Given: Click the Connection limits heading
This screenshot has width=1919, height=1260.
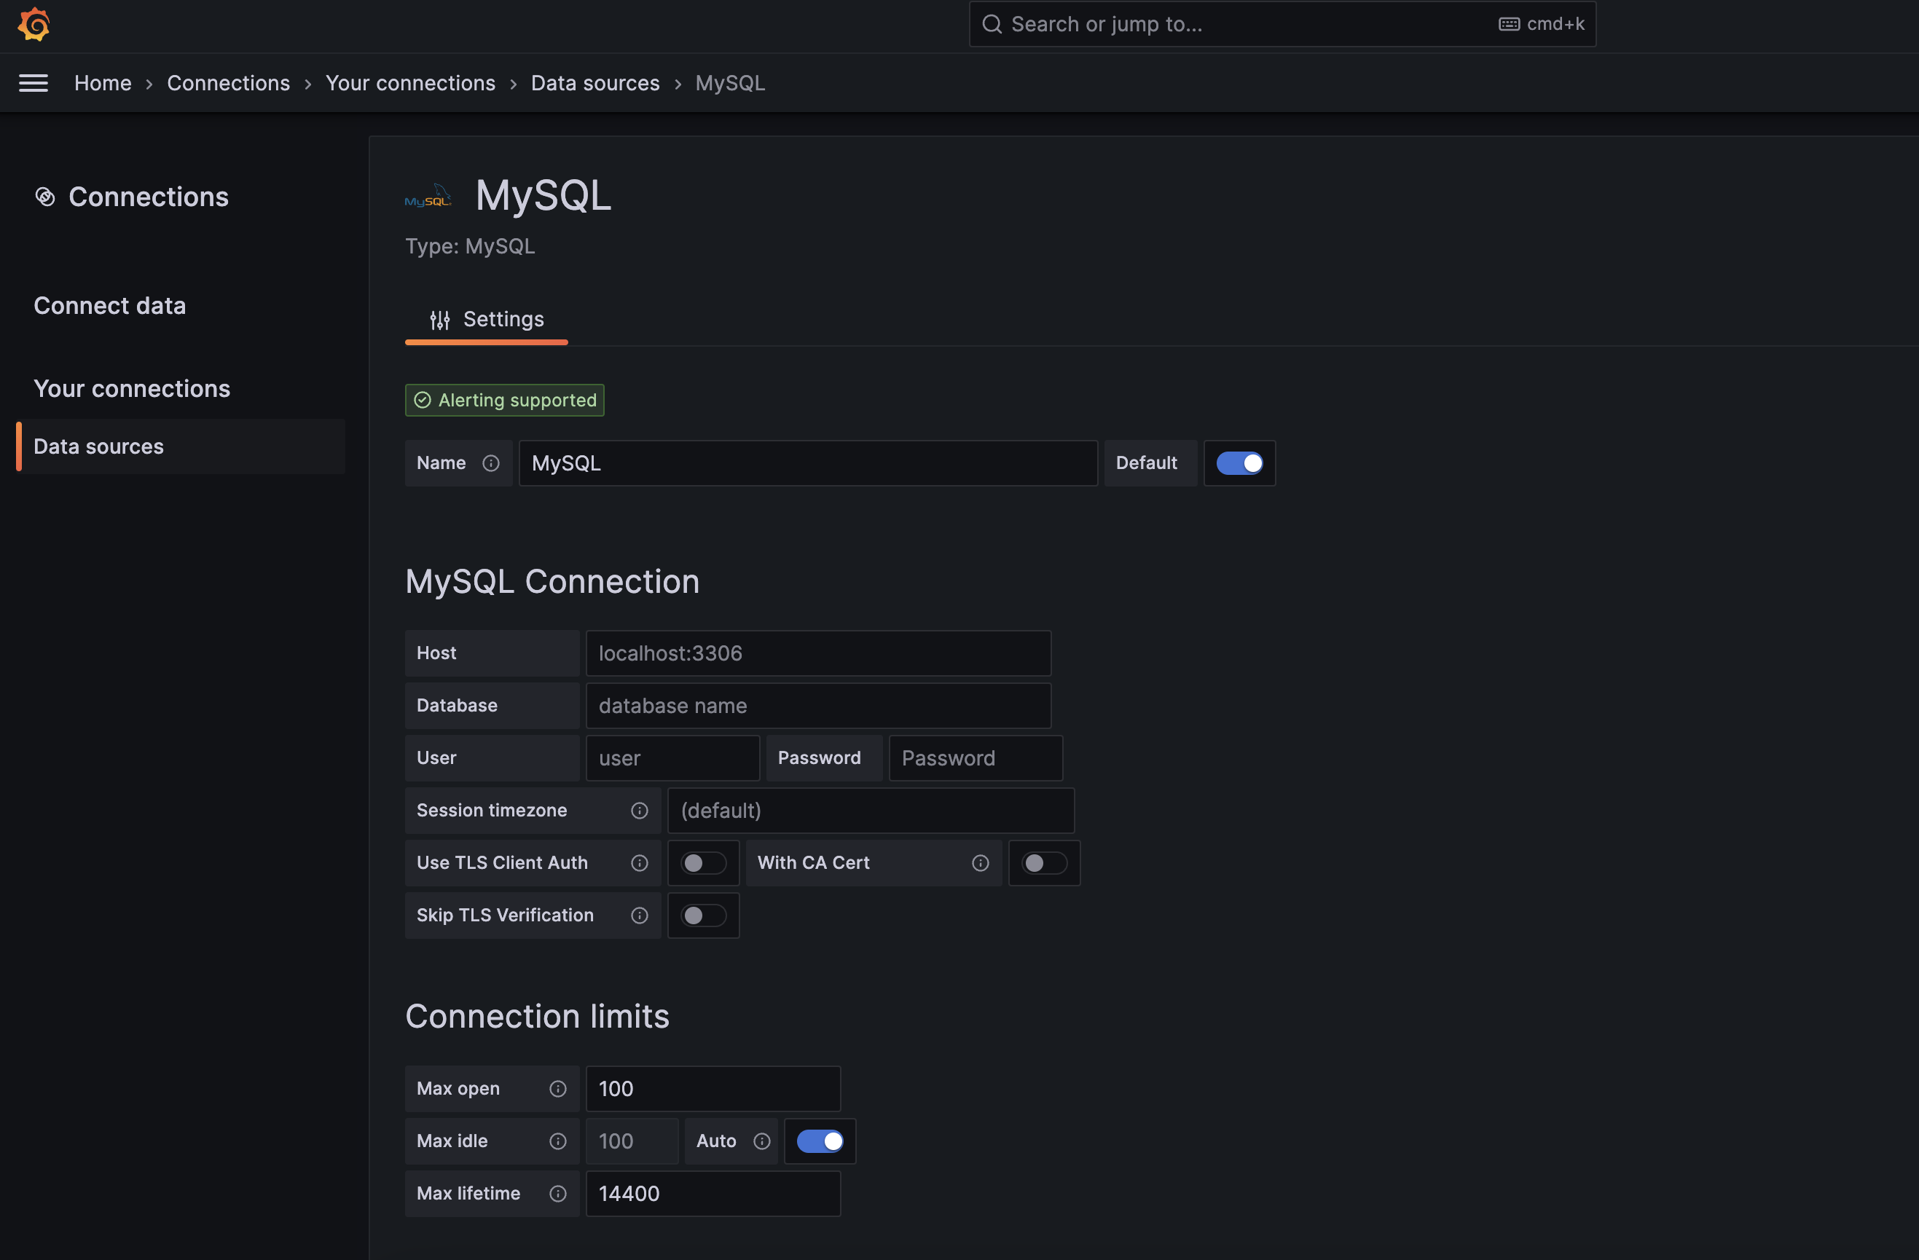Looking at the screenshot, I should 537,1016.
